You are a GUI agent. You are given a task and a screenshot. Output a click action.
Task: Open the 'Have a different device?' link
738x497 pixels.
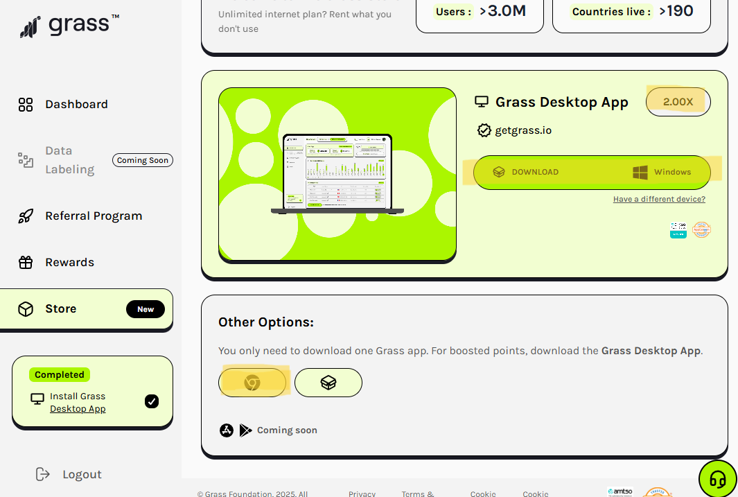point(659,199)
